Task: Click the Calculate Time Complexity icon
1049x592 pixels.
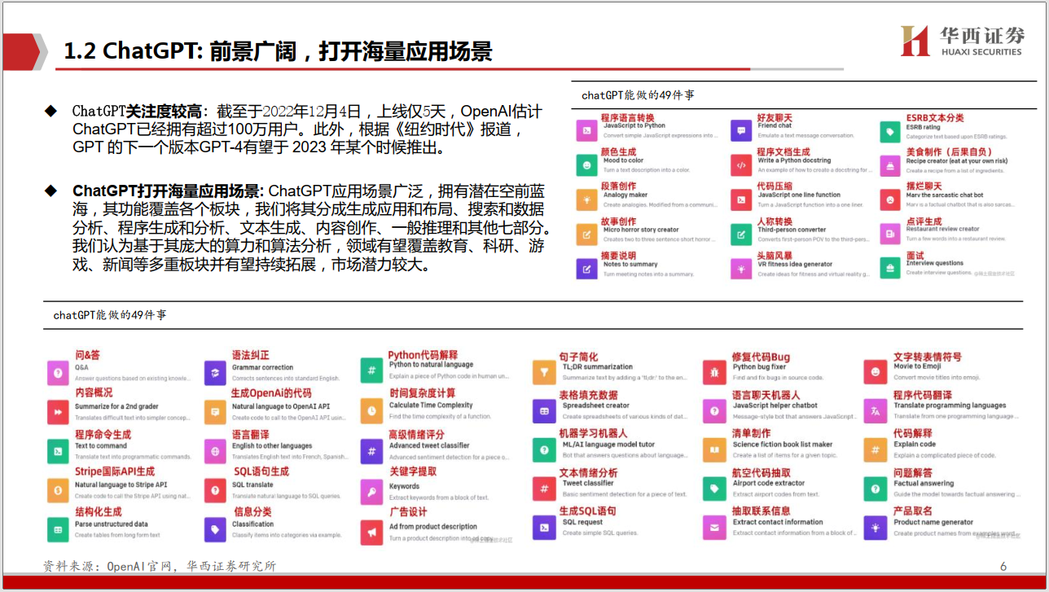Action: tap(371, 411)
